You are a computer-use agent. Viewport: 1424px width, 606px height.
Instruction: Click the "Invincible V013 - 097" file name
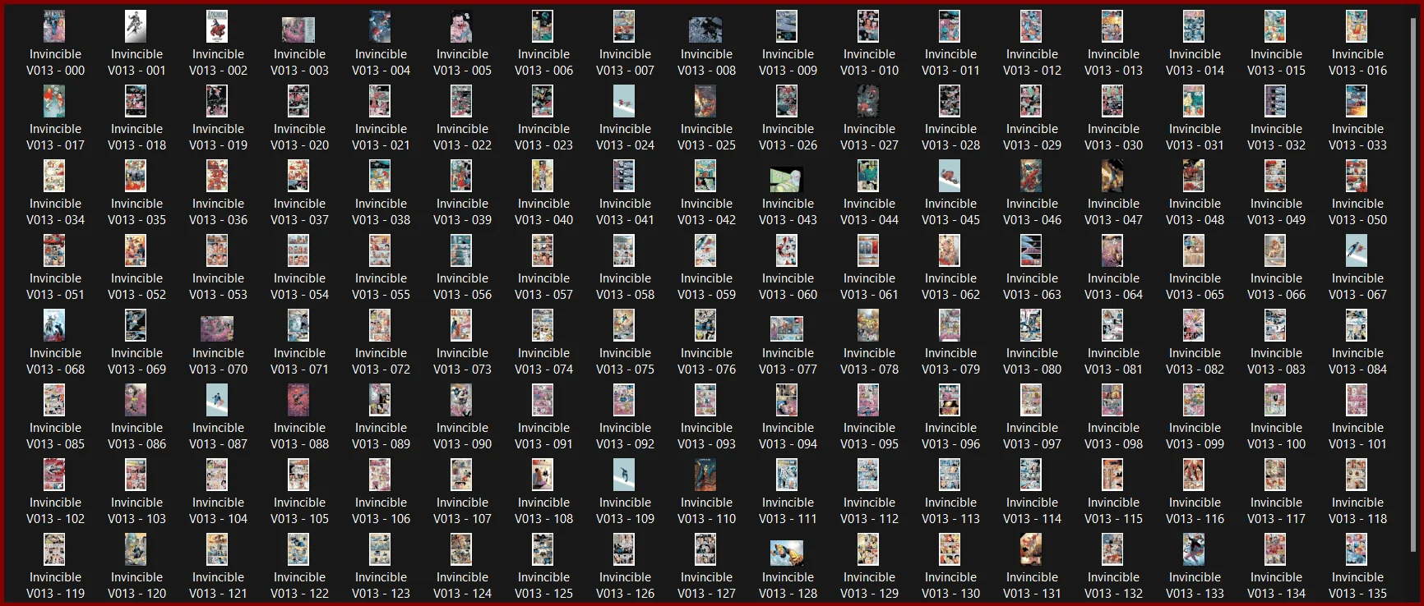pyautogui.click(x=1032, y=436)
